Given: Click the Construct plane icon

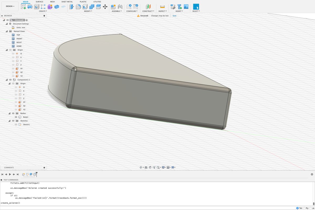Looking at the screenshot, I should 149,7.
